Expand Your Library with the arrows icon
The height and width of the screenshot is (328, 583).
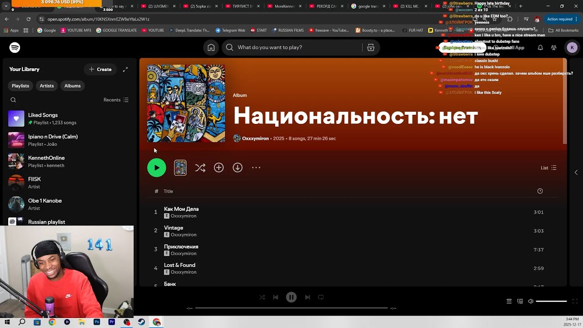(125, 69)
